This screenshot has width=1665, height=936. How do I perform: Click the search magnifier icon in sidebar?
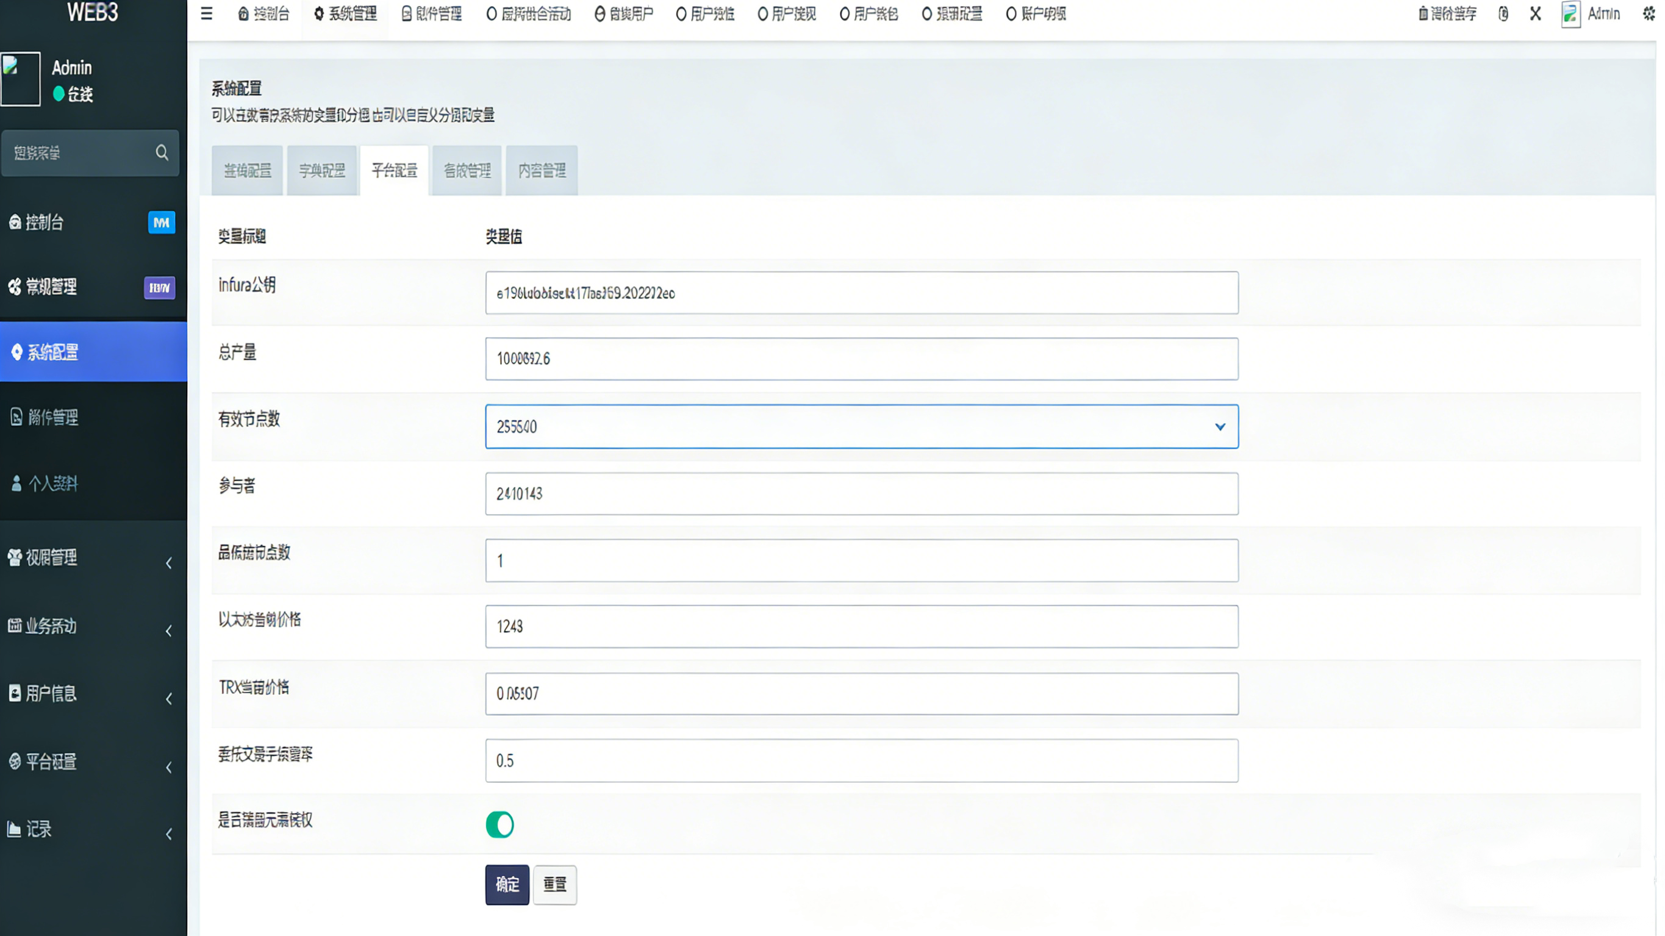click(x=162, y=152)
